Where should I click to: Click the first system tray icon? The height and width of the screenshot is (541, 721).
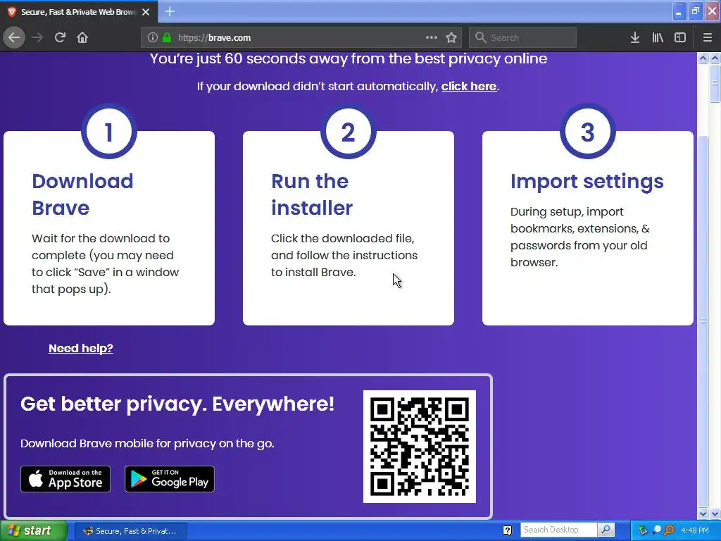point(642,530)
